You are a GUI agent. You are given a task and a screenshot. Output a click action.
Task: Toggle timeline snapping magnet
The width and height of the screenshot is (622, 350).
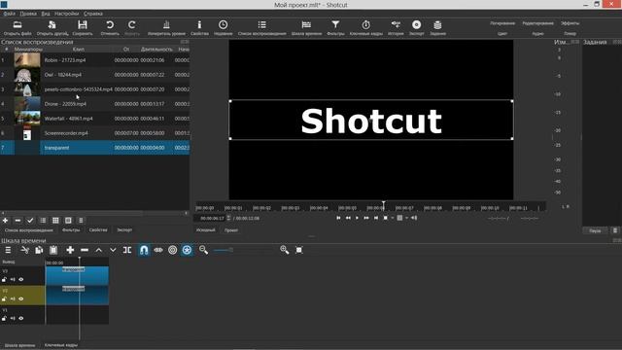pyautogui.click(x=144, y=250)
